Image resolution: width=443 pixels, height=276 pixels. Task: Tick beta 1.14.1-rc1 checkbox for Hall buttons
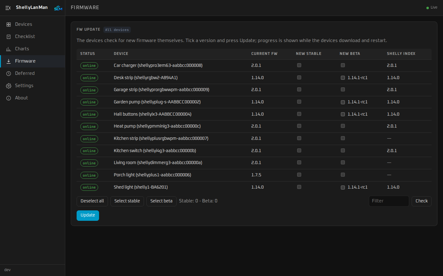pyautogui.click(x=343, y=114)
